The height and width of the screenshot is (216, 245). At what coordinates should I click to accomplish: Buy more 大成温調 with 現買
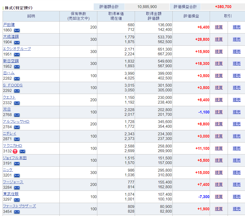[x=219, y=39]
